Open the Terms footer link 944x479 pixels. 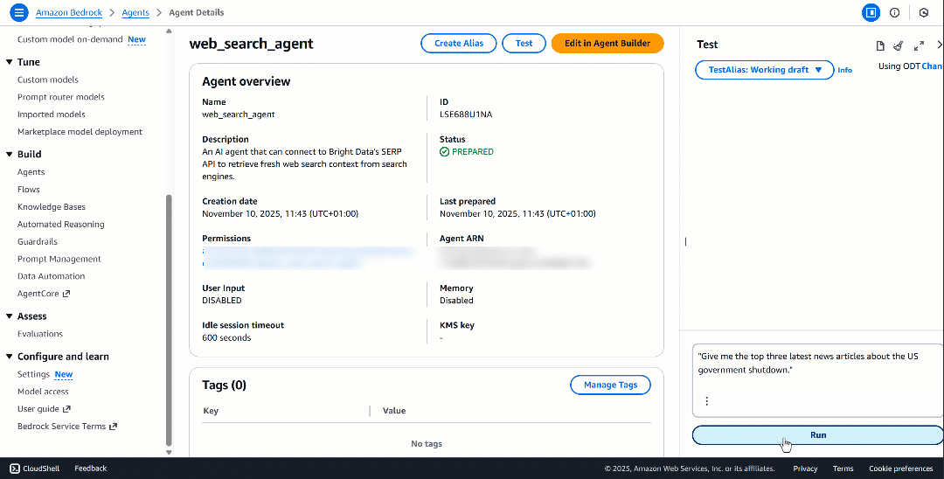point(843,469)
